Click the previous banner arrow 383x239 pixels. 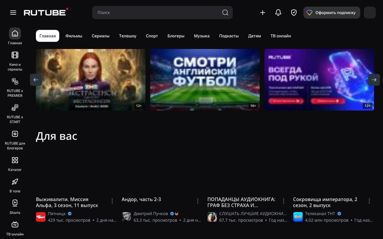pyautogui.click(x=36, y=80)
